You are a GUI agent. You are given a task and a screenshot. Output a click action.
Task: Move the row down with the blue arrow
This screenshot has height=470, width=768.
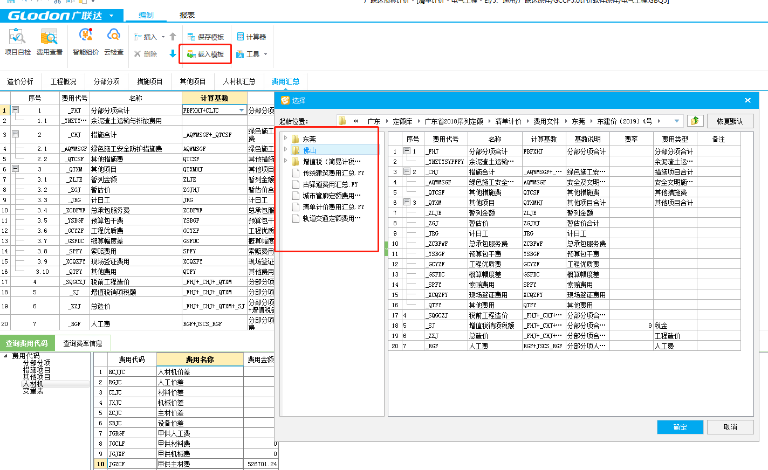coord(173,53)
